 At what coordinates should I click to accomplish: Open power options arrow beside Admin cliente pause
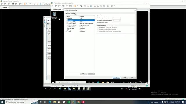point(77,6)
